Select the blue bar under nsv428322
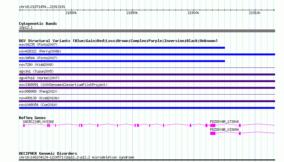 (147, 54)
